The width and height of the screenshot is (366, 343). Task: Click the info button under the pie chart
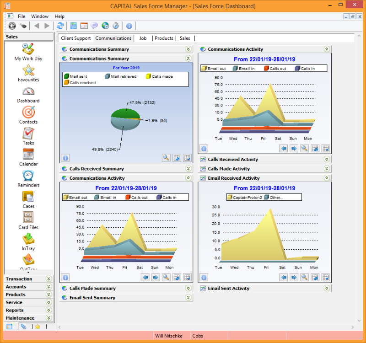point(65,158)
